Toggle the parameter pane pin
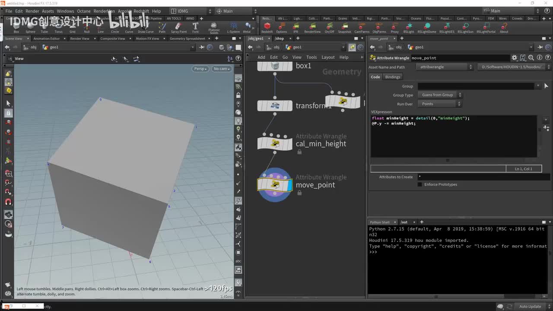The image size is (553, 311). click(540, 47)
